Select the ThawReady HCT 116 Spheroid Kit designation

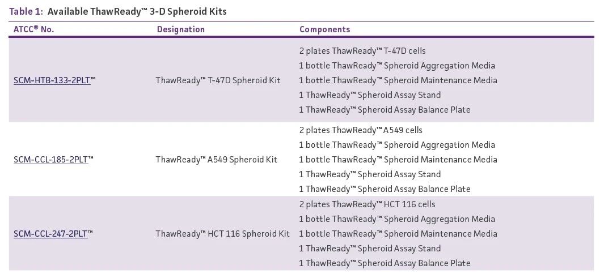[222, 234]
